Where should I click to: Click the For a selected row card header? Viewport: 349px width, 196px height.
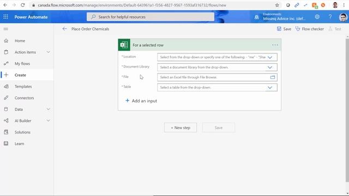(x=200, y=45)
